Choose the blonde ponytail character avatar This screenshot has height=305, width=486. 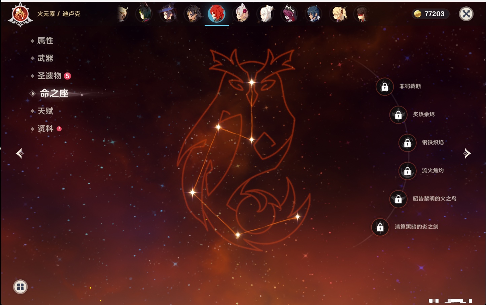pyautogui.click(x=338, y=14)
